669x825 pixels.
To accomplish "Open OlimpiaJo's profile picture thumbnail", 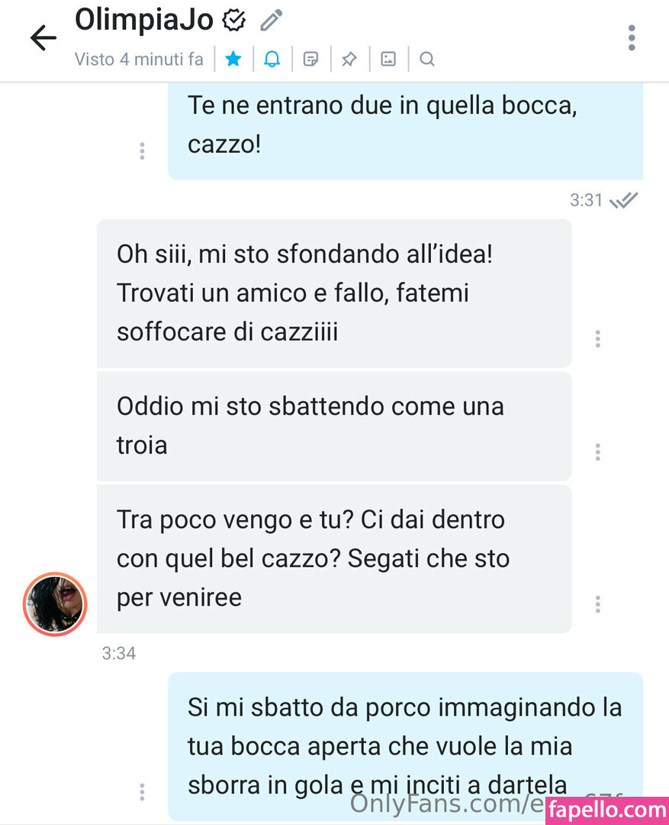I will coord(55,604).
